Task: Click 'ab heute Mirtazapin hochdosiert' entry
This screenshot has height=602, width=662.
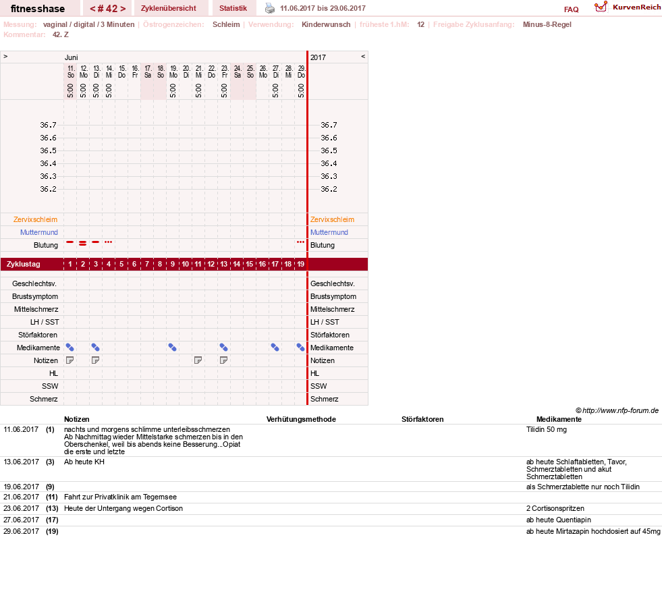Action: click(593, 531)
